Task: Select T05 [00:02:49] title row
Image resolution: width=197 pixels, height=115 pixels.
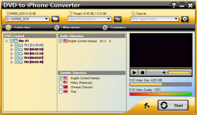Action: 33,62
